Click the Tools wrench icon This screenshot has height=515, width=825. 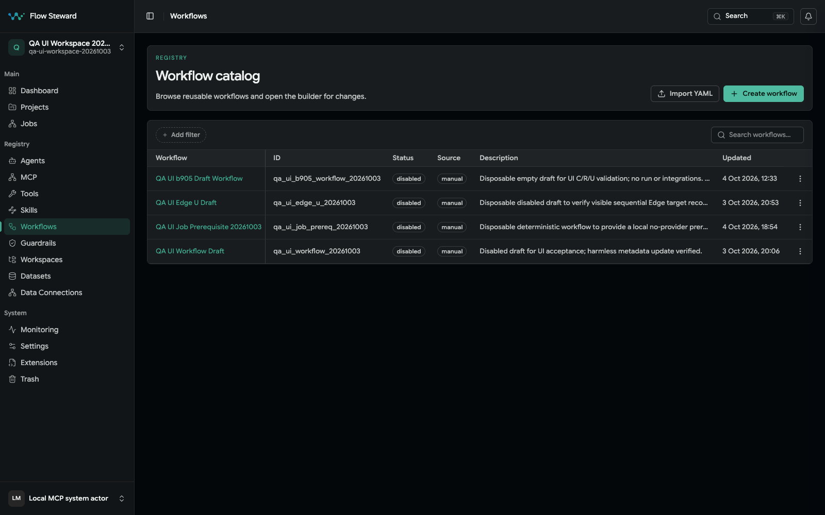click(12, 194)
